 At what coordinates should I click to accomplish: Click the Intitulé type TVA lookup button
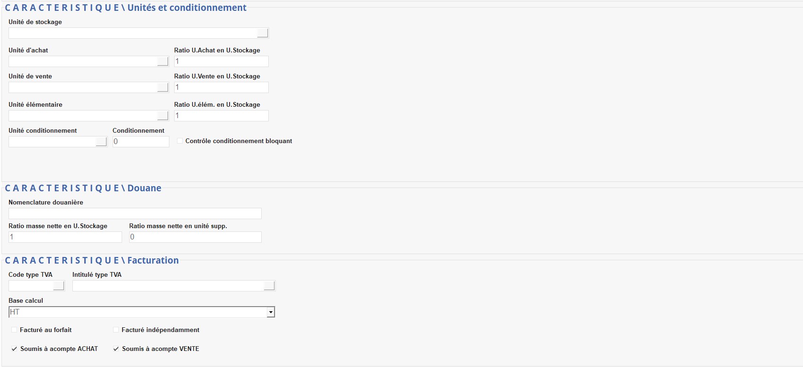coord(269,286)
